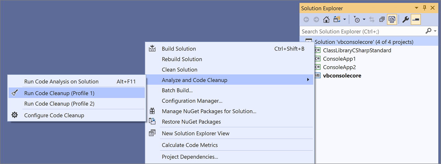
Task: Choose Restore NuGet Packages
Action: [x=229, y=122]
